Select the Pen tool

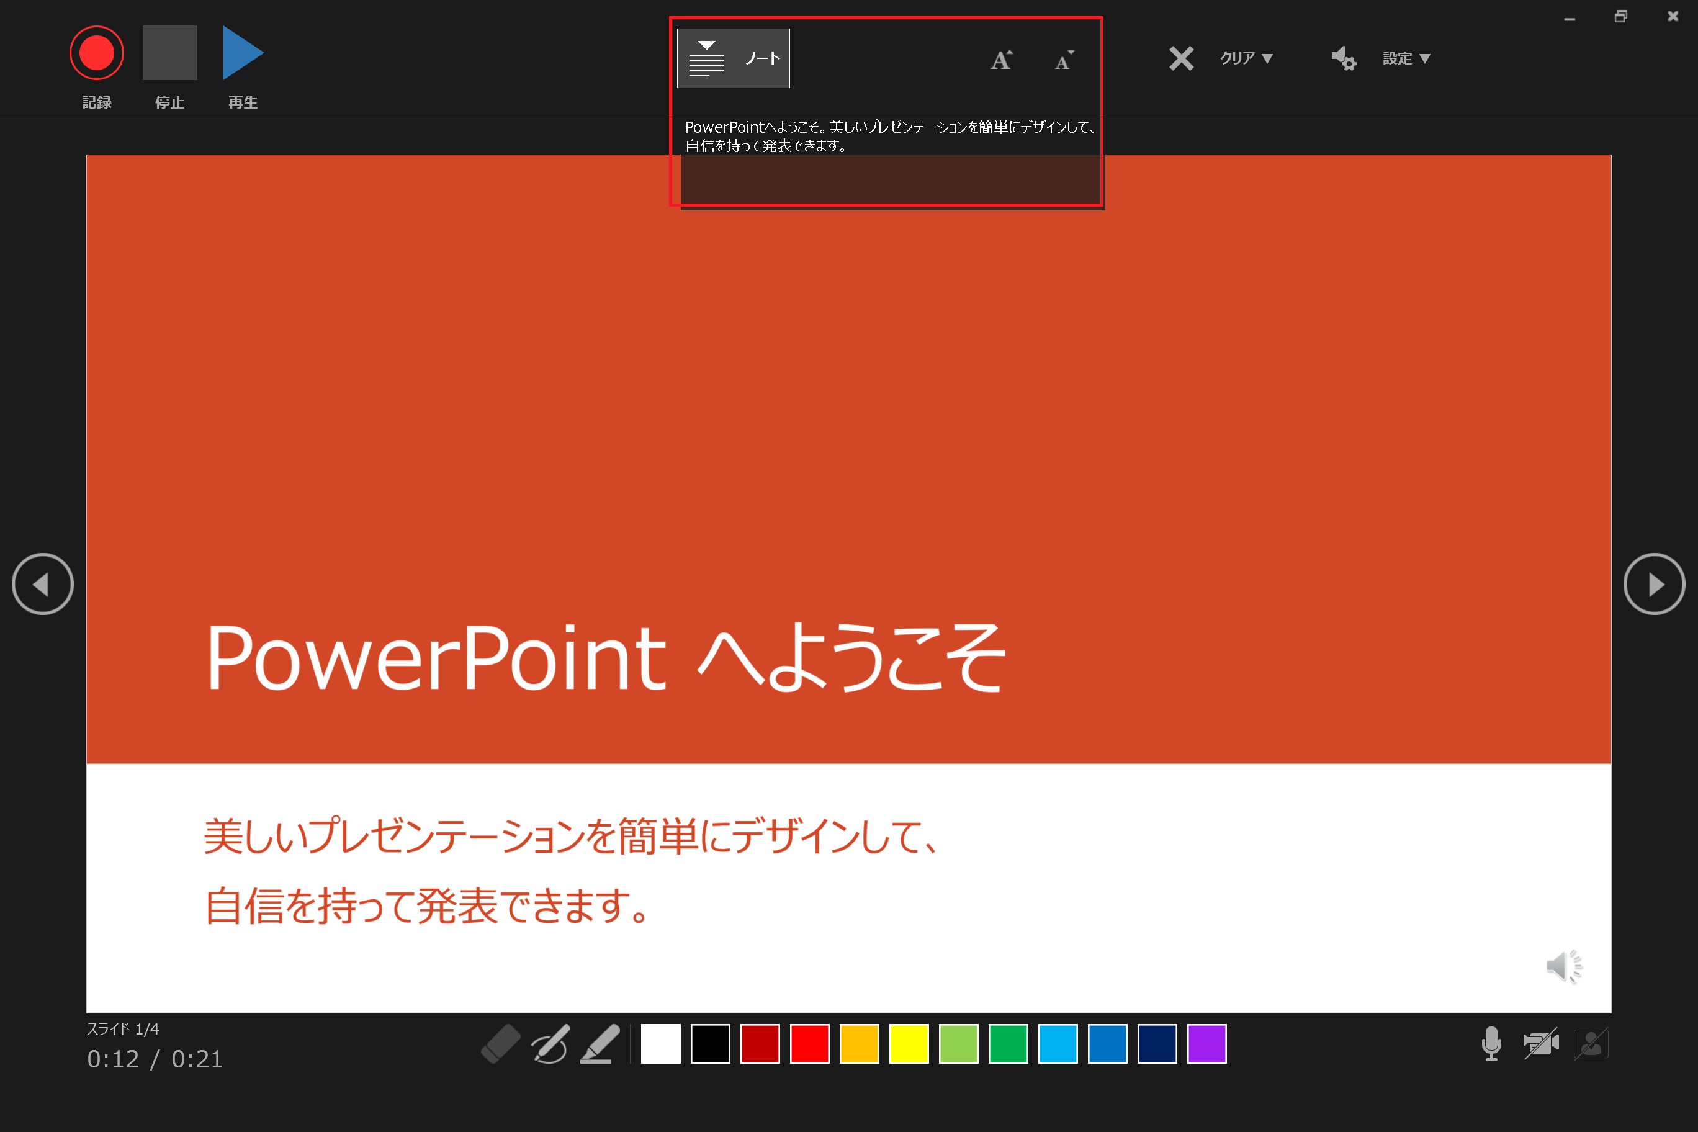(x=551, y=1044)
